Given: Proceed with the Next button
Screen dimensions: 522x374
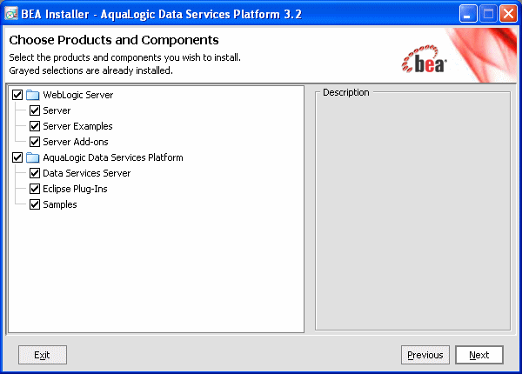Looking at the screenshot, I should (479, 355).
